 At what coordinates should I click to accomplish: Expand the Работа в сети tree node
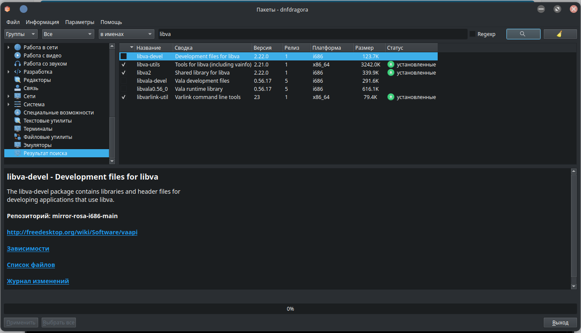[9, 47]
